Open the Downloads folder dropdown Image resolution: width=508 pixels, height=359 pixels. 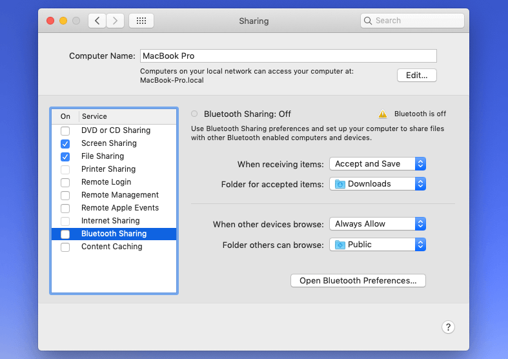pos(378,184)
